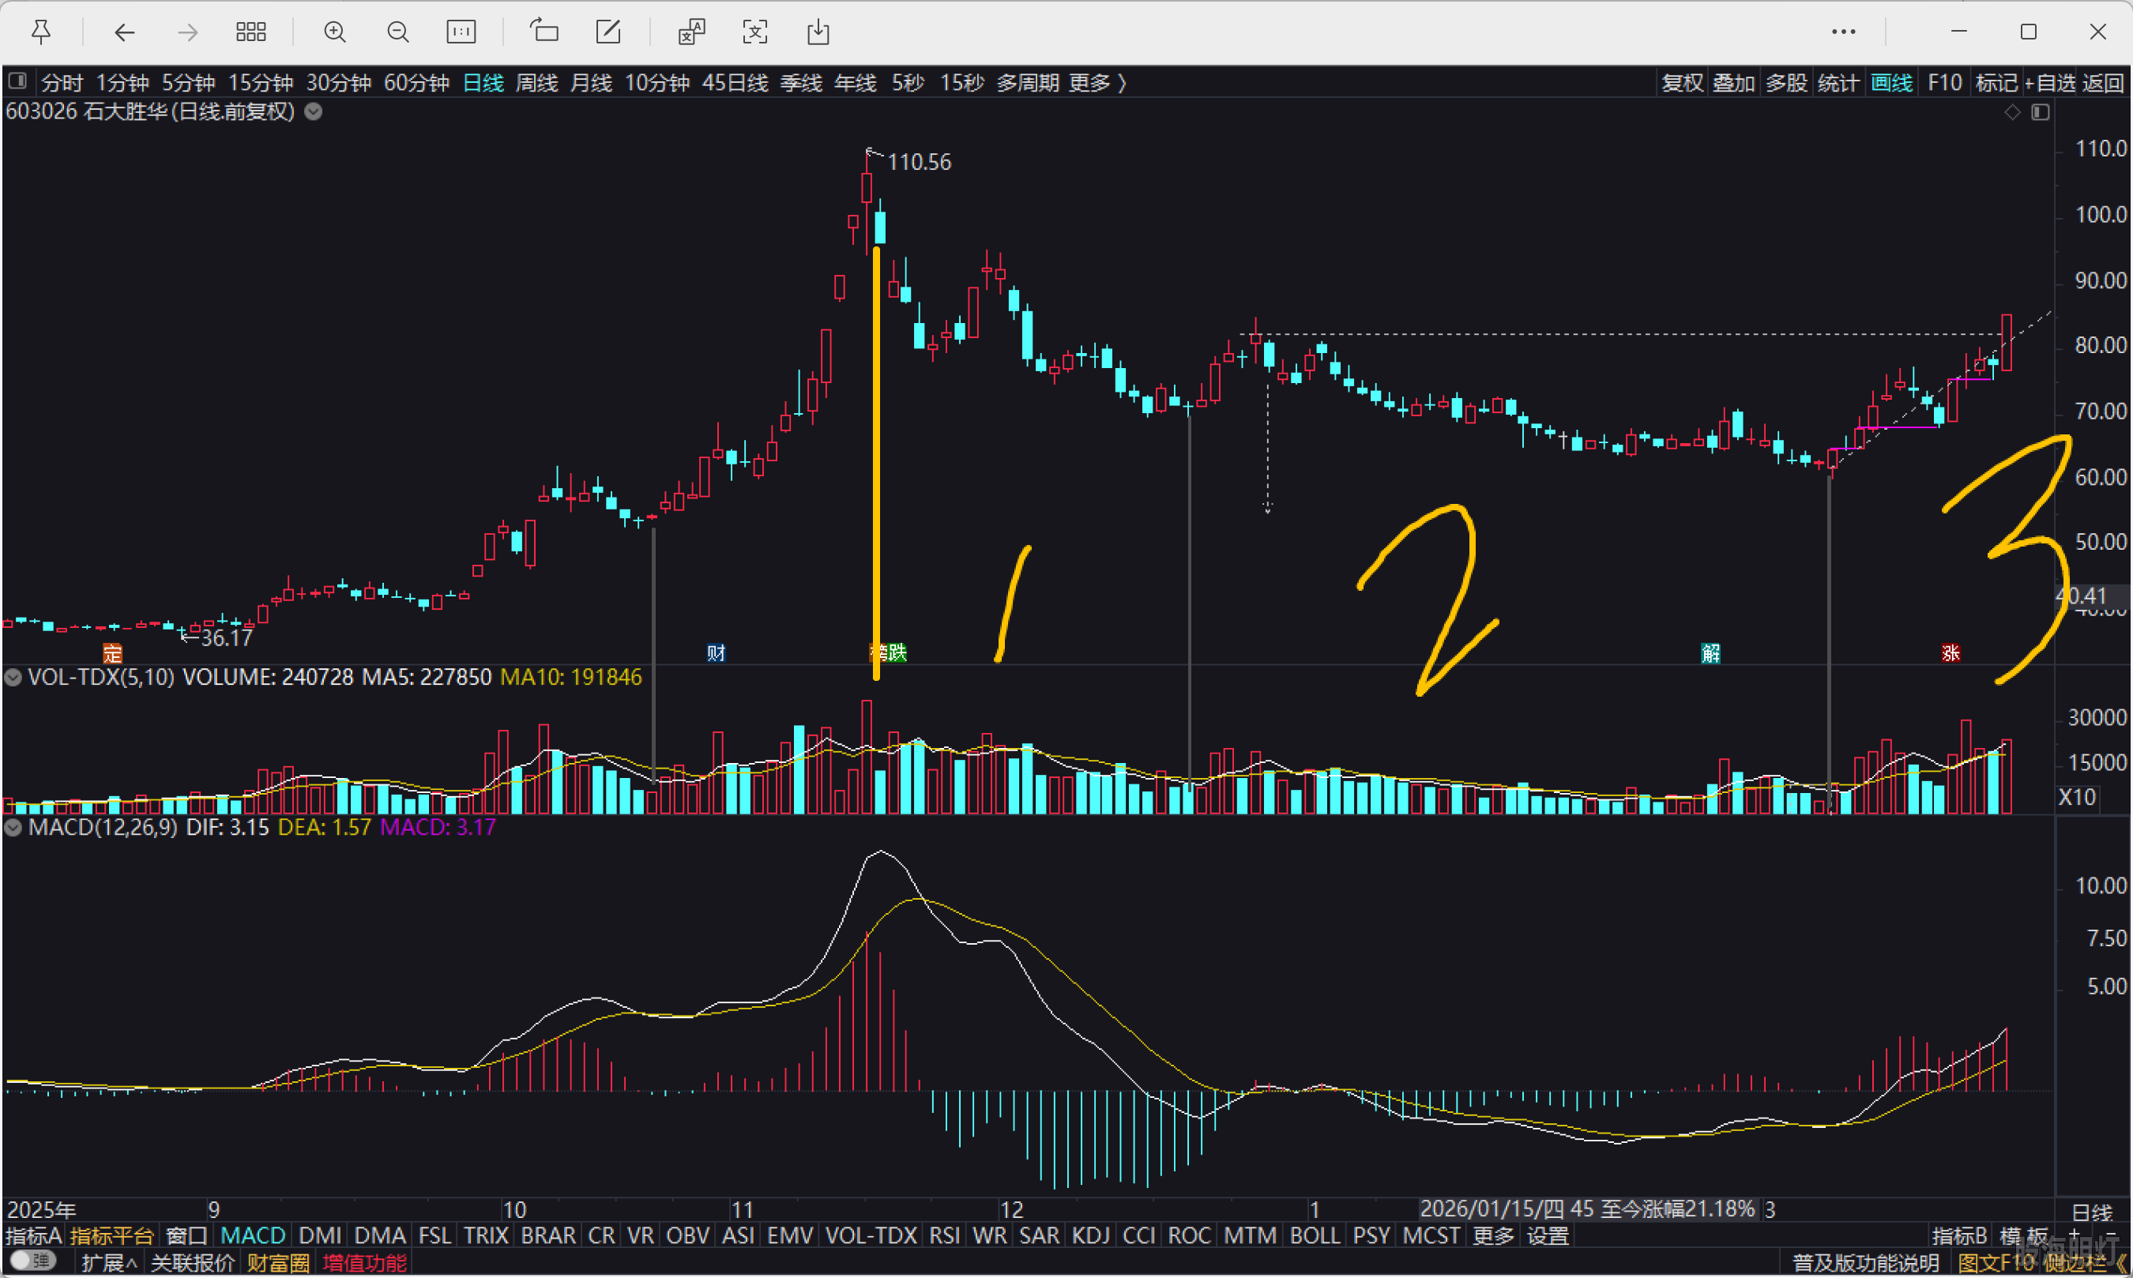Expand the VOL-TDX indicator dropdown arrow

point(13,678)
